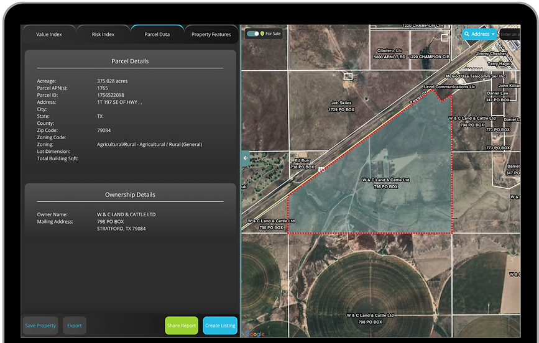Viewport: 539px width, 343px height.
Task: Click the Save Property button
Action: pos(40,326)
